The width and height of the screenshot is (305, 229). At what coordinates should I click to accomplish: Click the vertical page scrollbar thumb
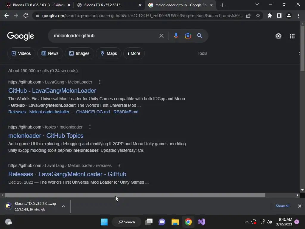(x=302, y=48)
